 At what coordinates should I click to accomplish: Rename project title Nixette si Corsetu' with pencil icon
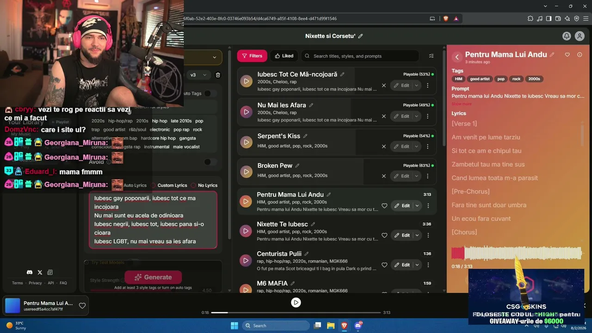pyautogui.click(x=360, y=36)
